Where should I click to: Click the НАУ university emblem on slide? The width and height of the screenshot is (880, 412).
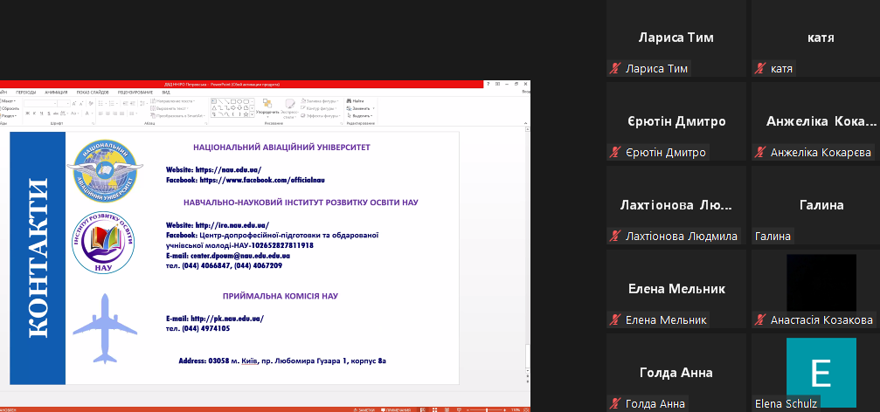click(105, 168)
